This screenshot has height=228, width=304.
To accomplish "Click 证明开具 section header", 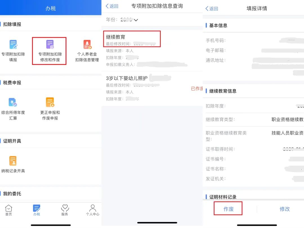I will tap(12, 141).
